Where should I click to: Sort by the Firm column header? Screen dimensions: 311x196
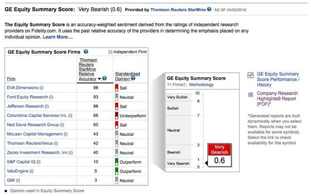tap(11, 79)
